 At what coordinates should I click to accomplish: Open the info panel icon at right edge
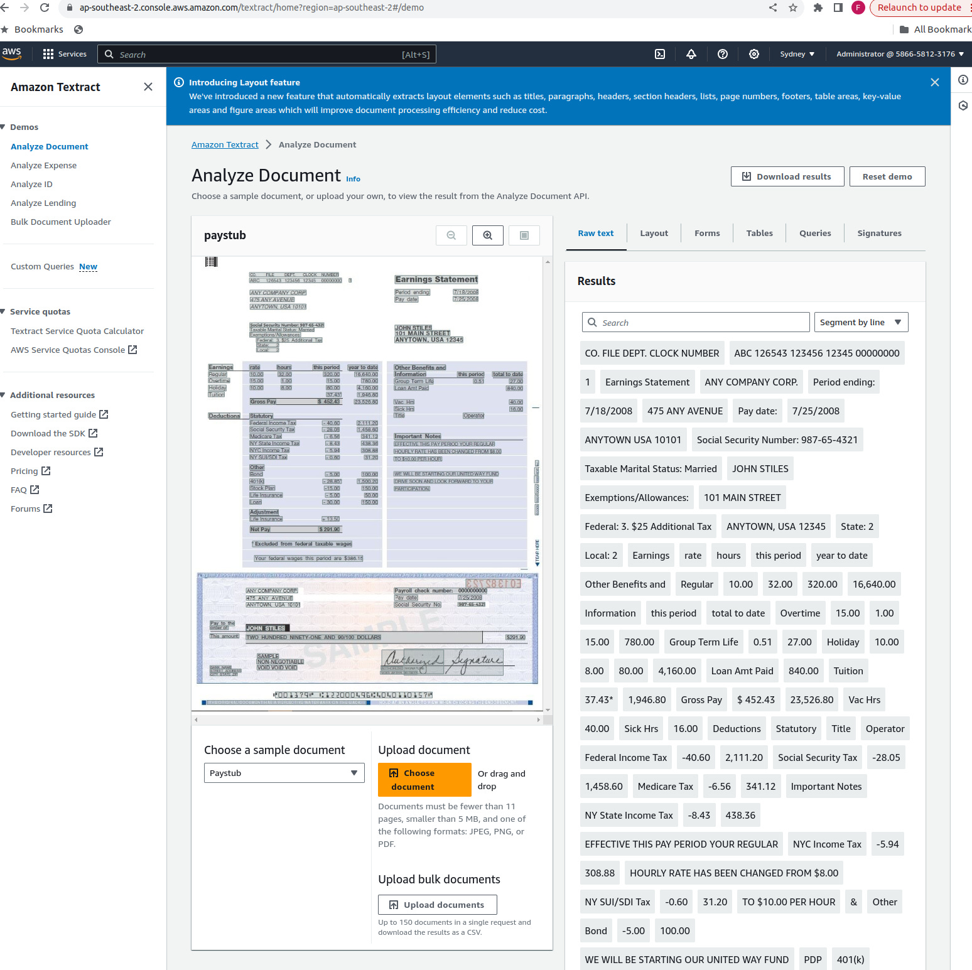[x=963, y=80]
